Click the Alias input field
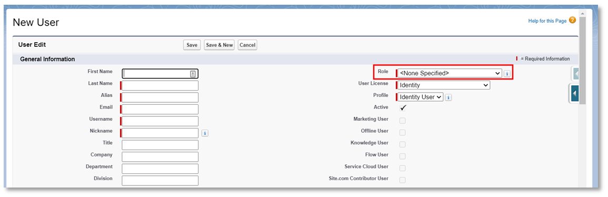Image resolution: width=608 pixels, height=197 pixels. (160, 97)
